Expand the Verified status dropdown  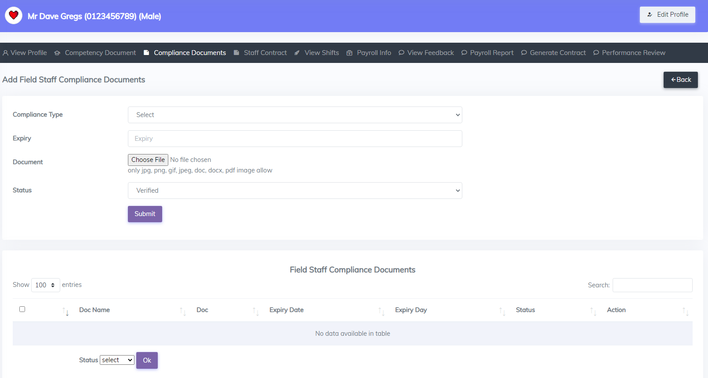click(294, 191)
